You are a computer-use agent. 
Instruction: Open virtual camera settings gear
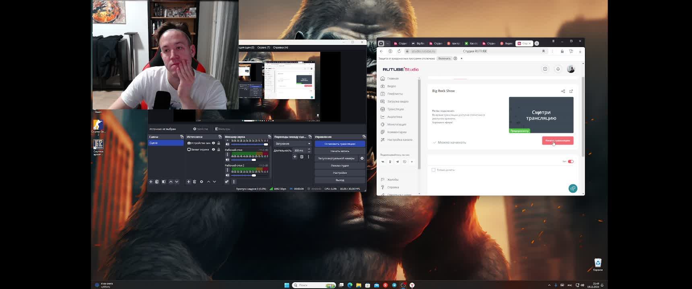(362, 158)
